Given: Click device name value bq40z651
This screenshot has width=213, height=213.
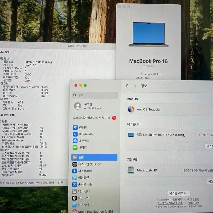Looking at the screenshot, I should [31, 65].
